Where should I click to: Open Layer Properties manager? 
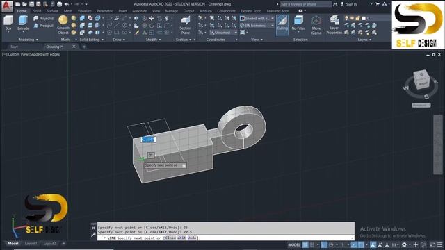click(x=334, y=25)
